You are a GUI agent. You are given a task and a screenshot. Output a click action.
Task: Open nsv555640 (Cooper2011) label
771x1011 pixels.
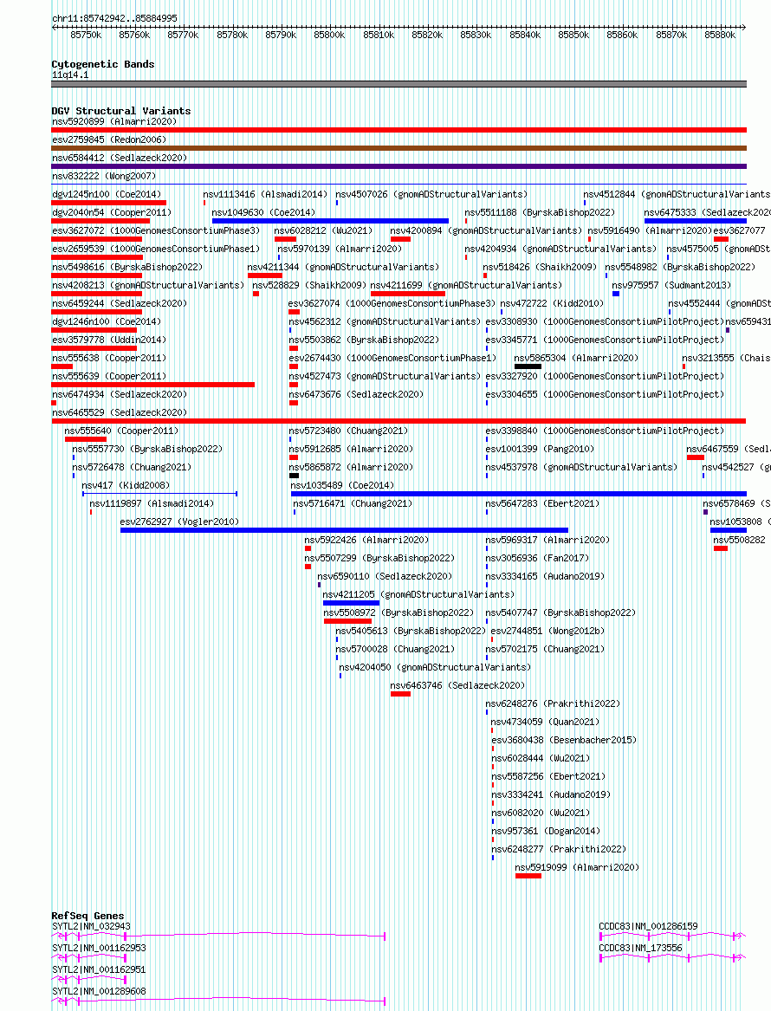click(x=121, y=431)
